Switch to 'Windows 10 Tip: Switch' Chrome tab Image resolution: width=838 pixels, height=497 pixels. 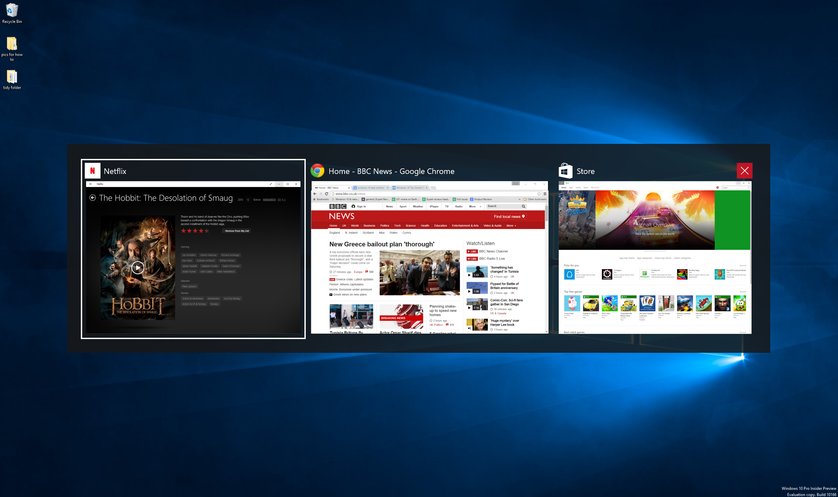(x=410, y=188)
